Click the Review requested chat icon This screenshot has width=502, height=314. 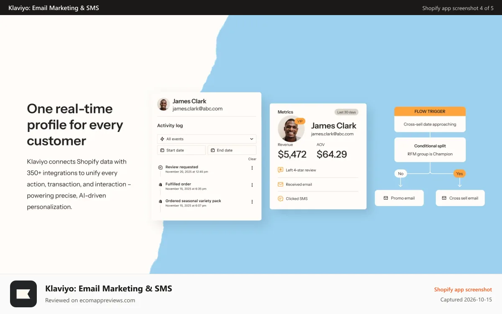point(160,167)
